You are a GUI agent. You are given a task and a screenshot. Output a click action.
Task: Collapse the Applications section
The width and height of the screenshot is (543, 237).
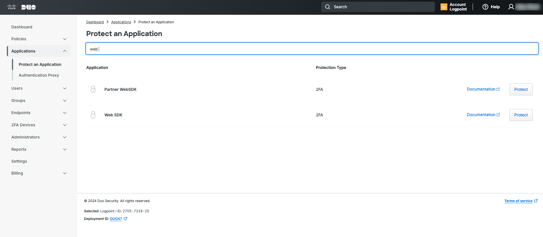pos(65,51)
